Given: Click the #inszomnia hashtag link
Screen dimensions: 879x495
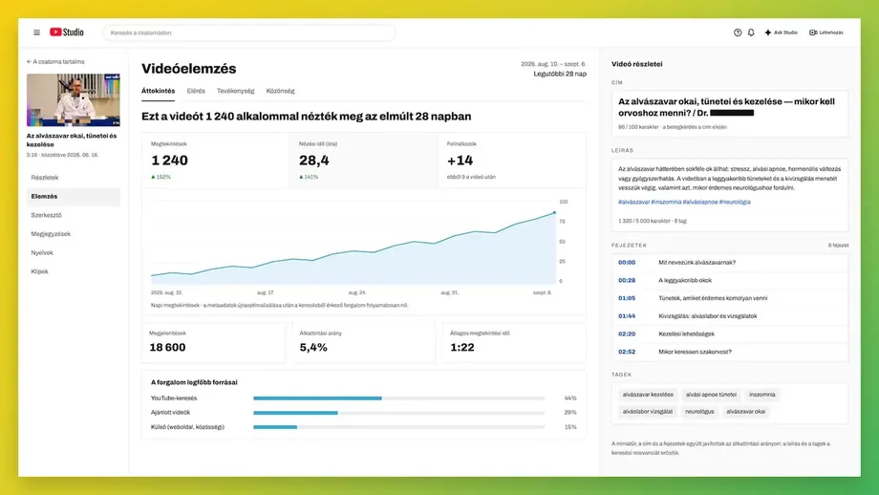Looking at the screenshot, I should 666,202.
